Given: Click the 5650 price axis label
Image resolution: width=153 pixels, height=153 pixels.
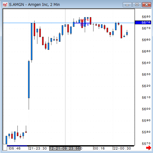Looking at the screenshot, I should point(146,51).
